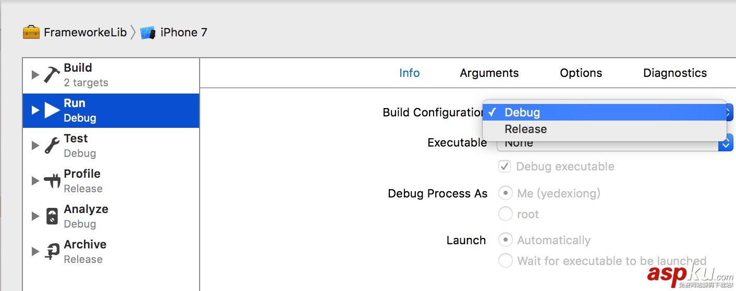Select Wait for executable to be launched

(505, 260)
